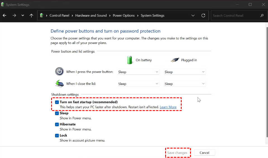Open the recent locations chevron
Image resolution: width=268 pixels, height=158 pixels.
pos(23,16)
